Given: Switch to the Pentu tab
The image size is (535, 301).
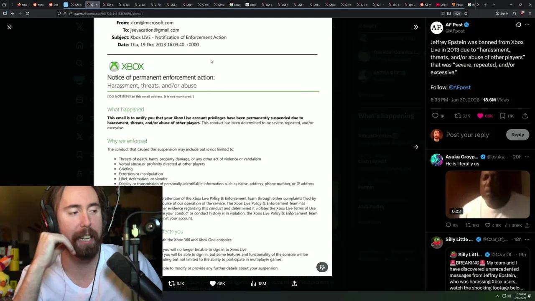Looking at the screenshot, I should 457,5.
